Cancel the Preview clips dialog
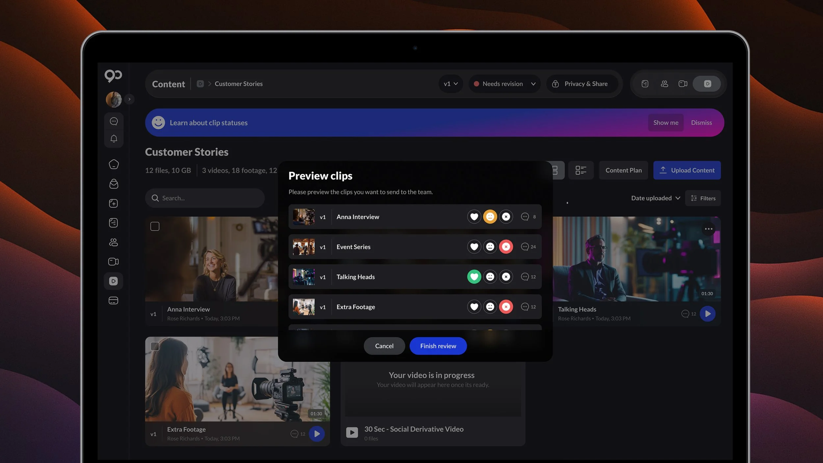The height and width of the screenshot is (463, 823). 384,346
